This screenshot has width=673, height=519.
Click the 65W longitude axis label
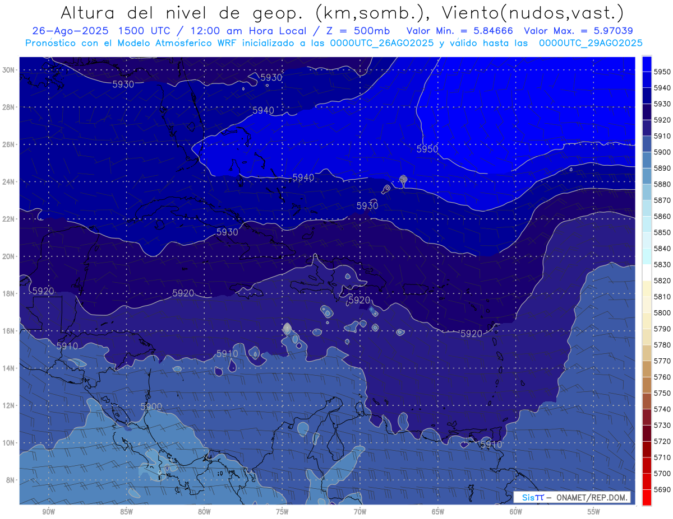point(438,512)
